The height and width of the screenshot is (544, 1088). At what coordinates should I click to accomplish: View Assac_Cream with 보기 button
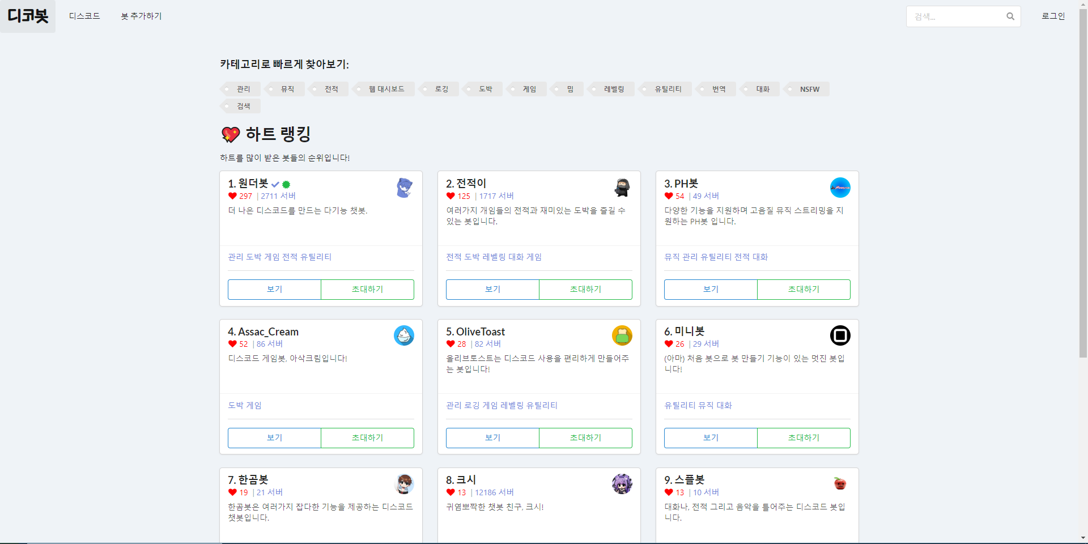(274, 437)
